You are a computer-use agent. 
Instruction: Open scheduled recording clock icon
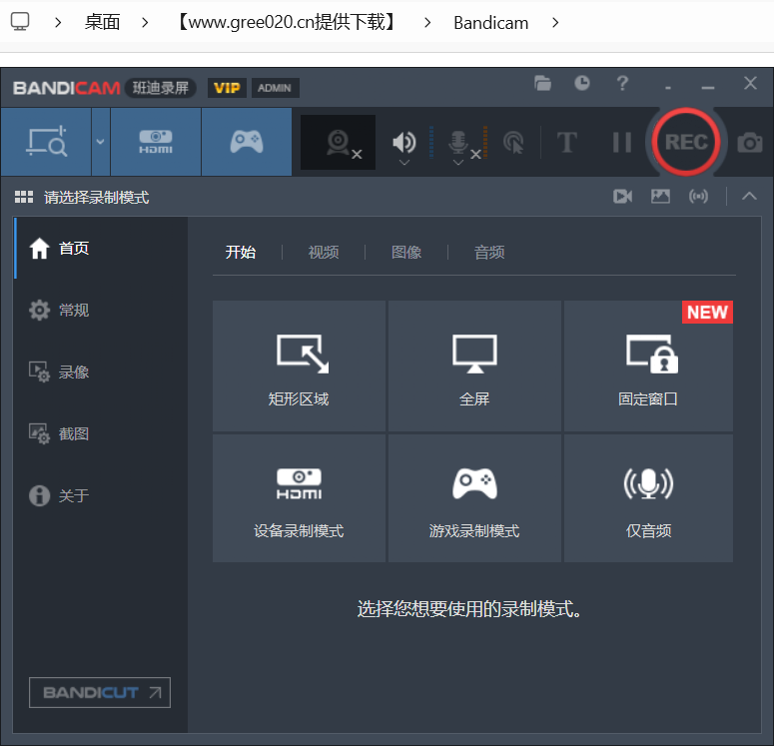coord(582,84)
